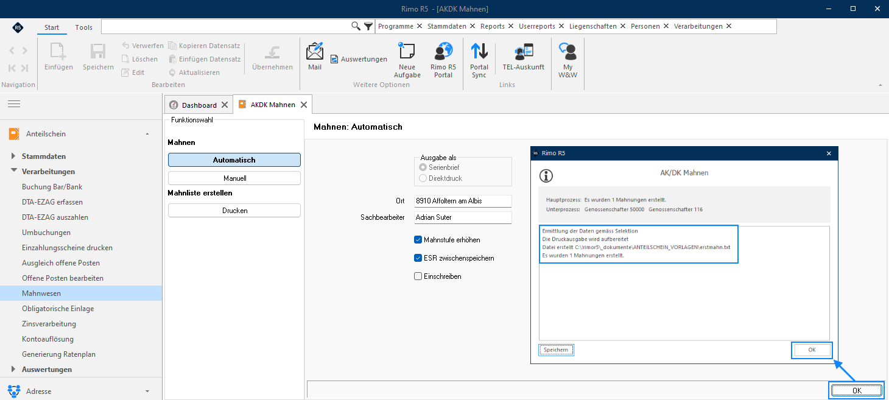This screenshot has height=400, width=889.
Task: Close the AKDK Mahnen tab
Action: point(303,105)
